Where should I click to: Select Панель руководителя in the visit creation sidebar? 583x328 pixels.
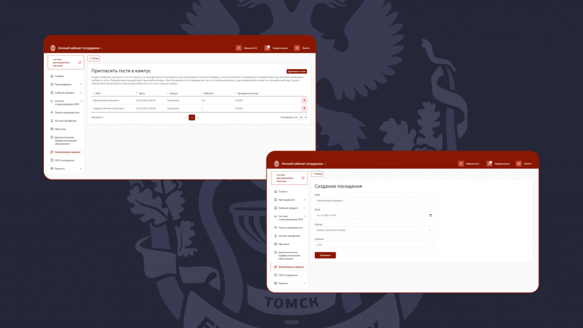coord(289,227)
